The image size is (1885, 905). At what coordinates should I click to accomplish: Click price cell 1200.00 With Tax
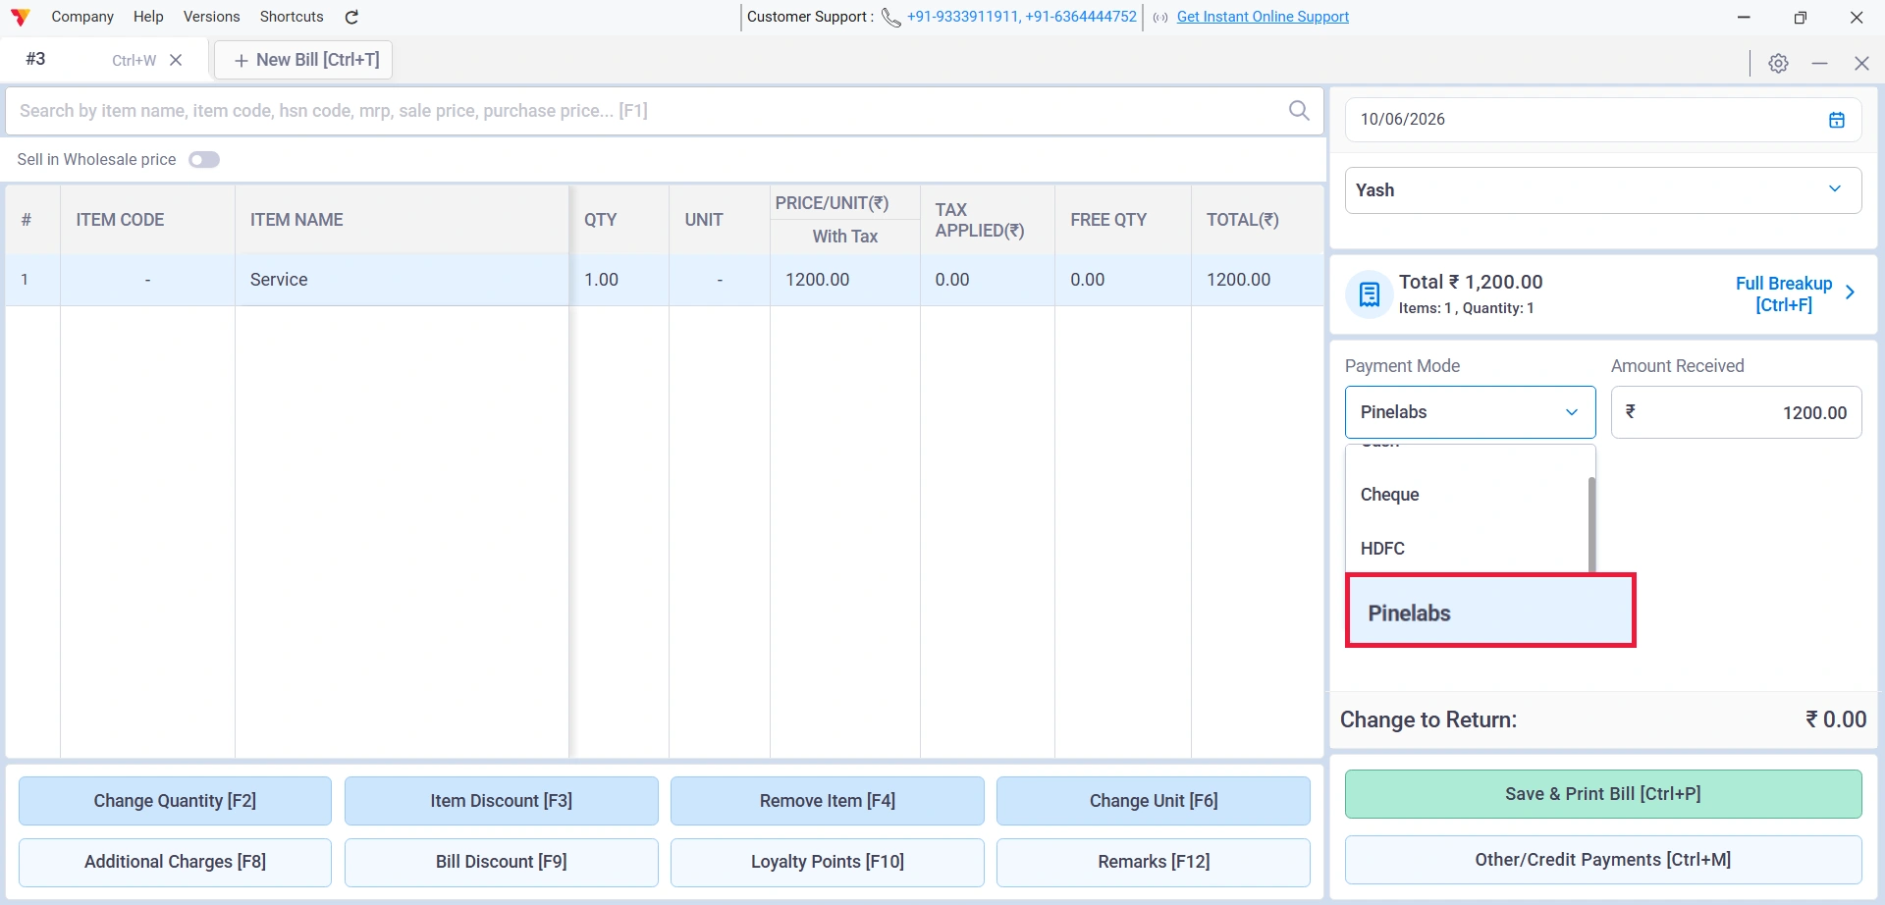pyautogui.click(x=844, y=280)
